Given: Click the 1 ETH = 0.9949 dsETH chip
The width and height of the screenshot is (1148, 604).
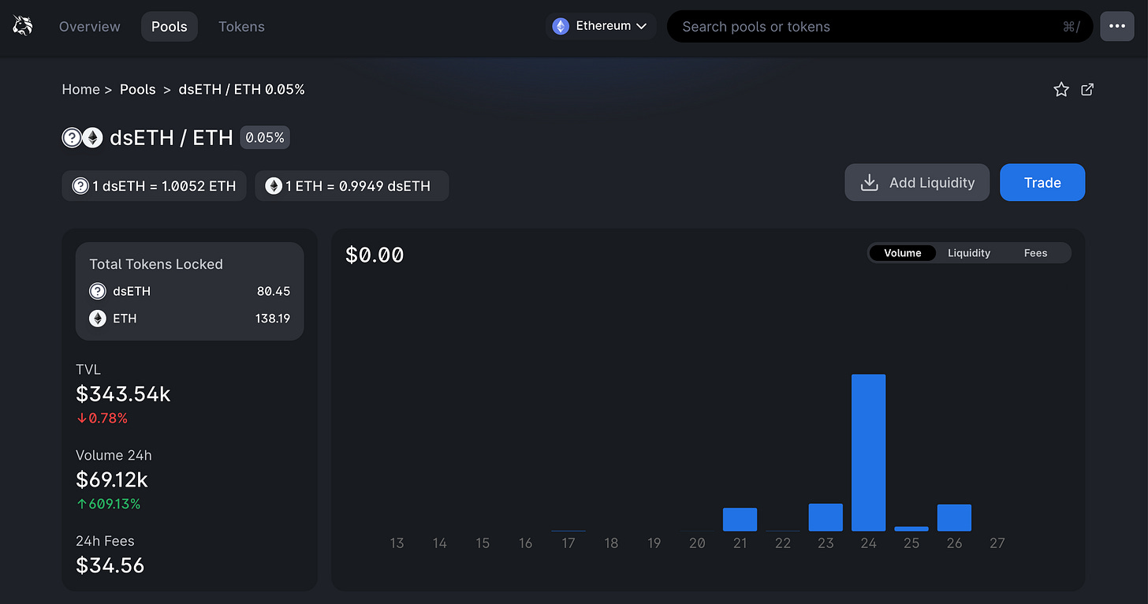Looking at the screenshot, I should 352,186.
